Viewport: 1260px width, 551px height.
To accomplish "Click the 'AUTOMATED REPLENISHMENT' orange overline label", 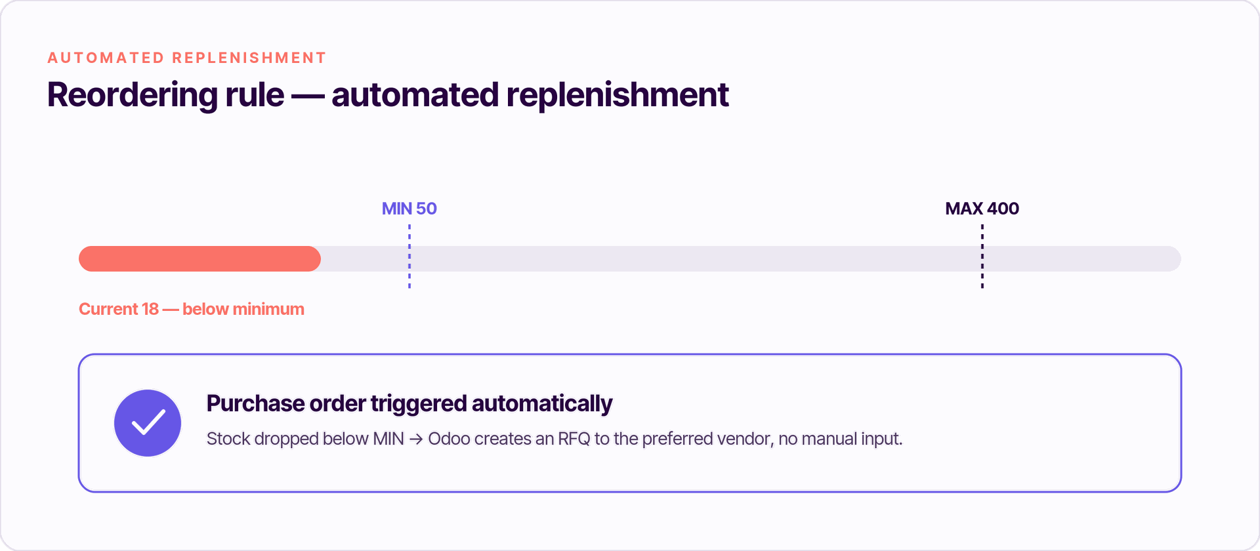I will click(x=186, y=58).
